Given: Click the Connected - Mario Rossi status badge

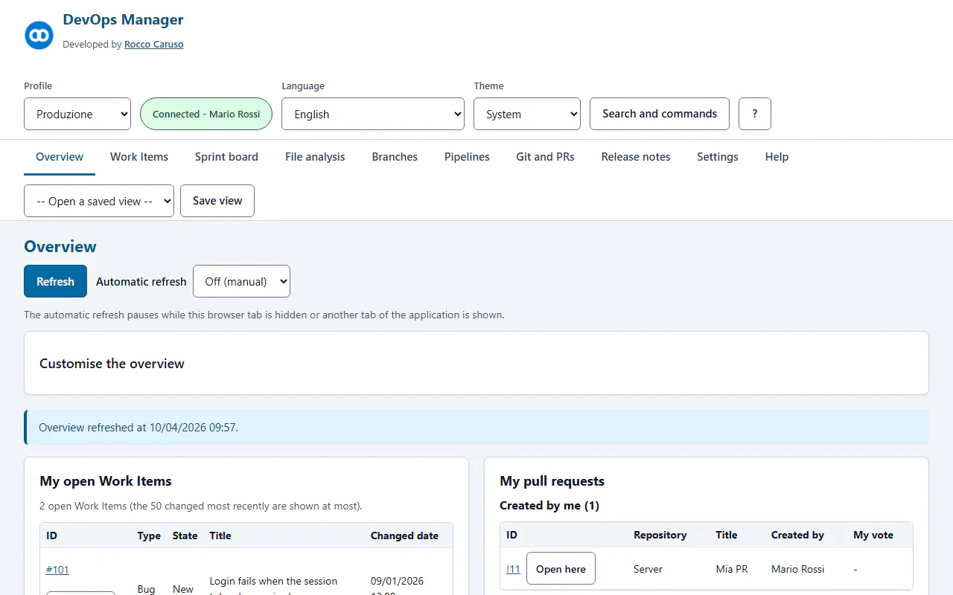Looking at the screenshot, I should pos(206,114).
